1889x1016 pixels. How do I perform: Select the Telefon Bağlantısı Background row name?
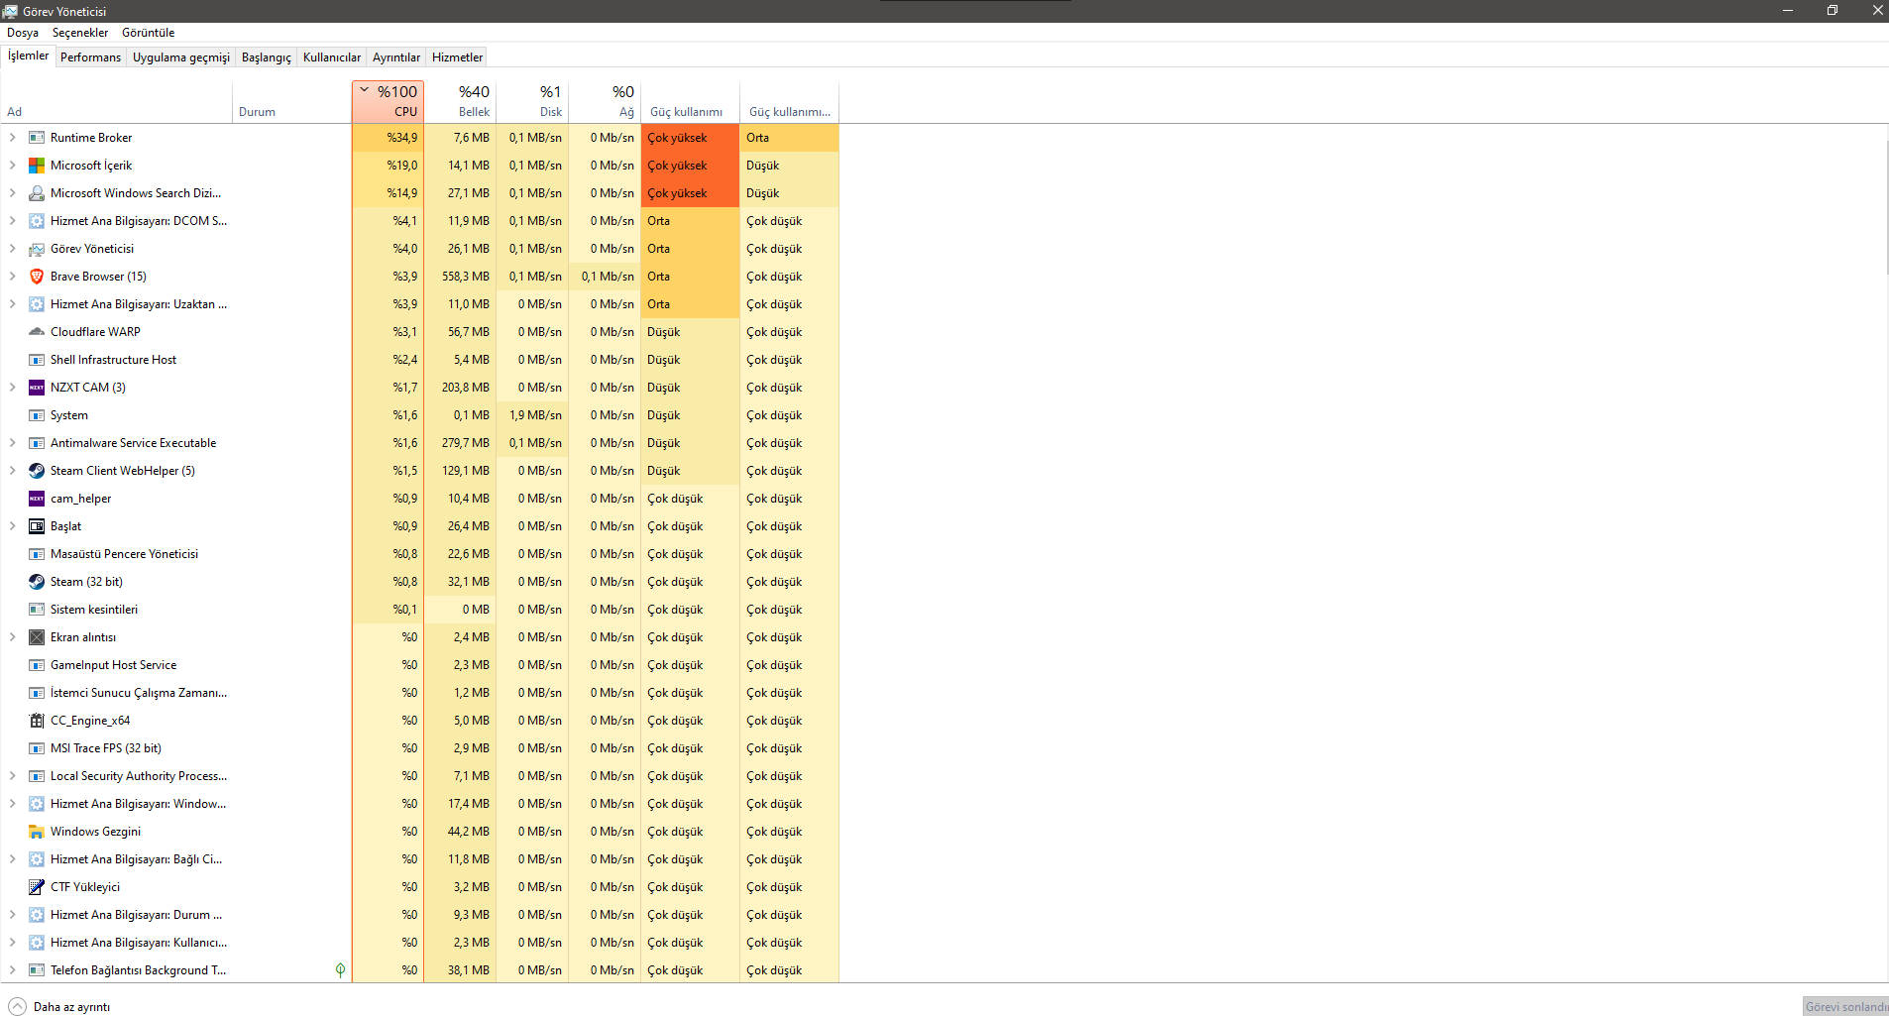pyautogui.click(x=139, y=970)
